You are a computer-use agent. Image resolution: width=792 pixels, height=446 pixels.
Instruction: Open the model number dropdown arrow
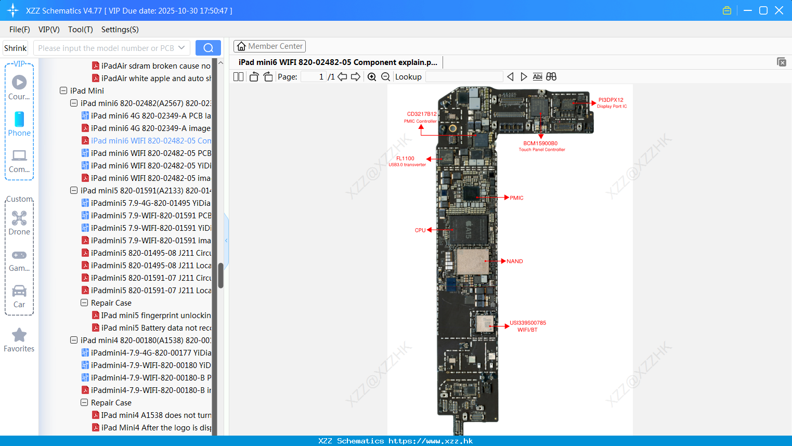181,48
